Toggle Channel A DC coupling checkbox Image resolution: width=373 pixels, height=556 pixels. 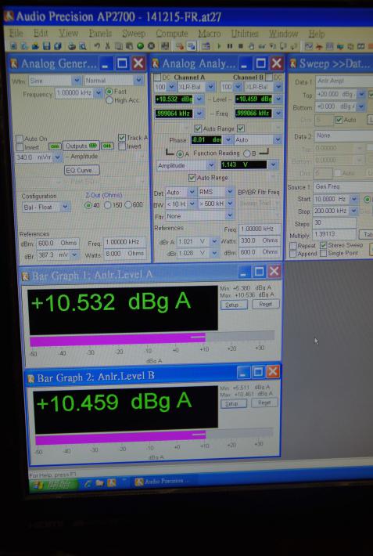(x=157, y=77)
